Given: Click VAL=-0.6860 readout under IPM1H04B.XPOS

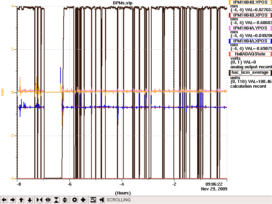Looking at the screenshot, I should pos(258,23).
